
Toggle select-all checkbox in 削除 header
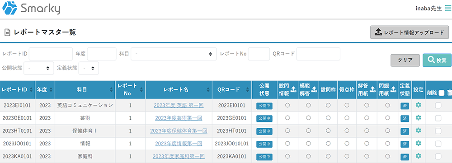(442, 93)
